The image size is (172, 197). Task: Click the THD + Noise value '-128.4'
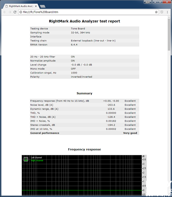point(111,117)
